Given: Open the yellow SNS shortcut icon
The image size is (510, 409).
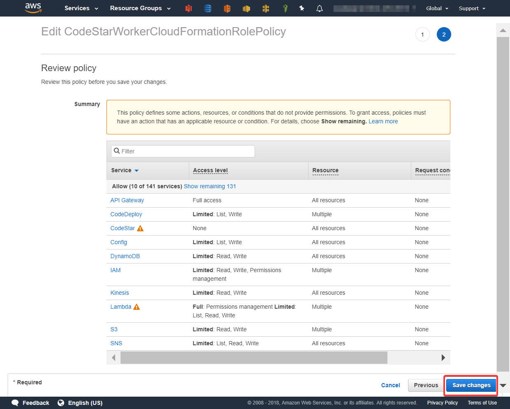Looking at the screenshot, I should point(246,8).
